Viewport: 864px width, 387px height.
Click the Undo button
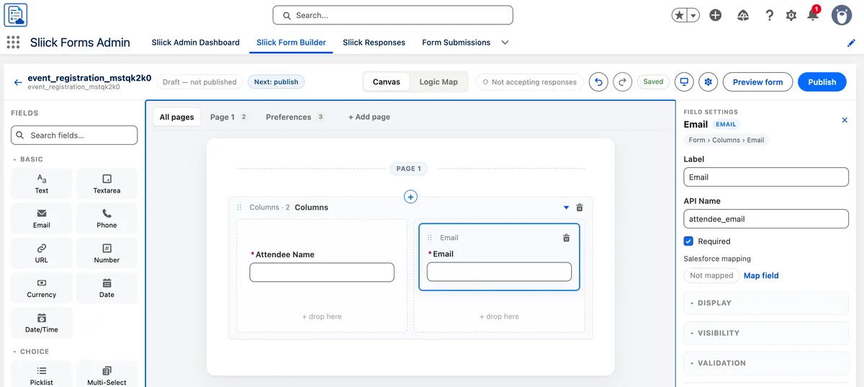(x=598, y=82)
